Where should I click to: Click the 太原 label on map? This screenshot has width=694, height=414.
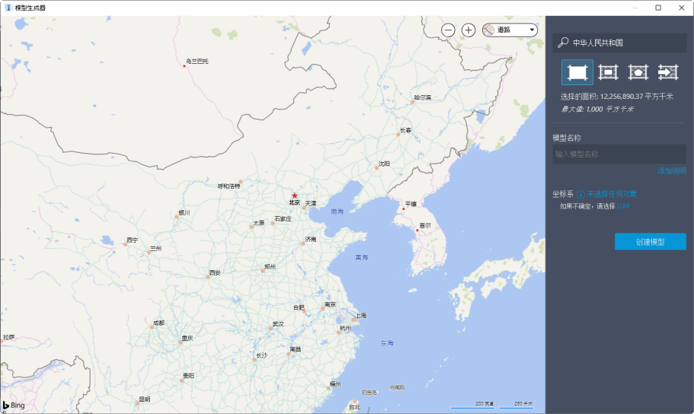(x=259, y=222)
